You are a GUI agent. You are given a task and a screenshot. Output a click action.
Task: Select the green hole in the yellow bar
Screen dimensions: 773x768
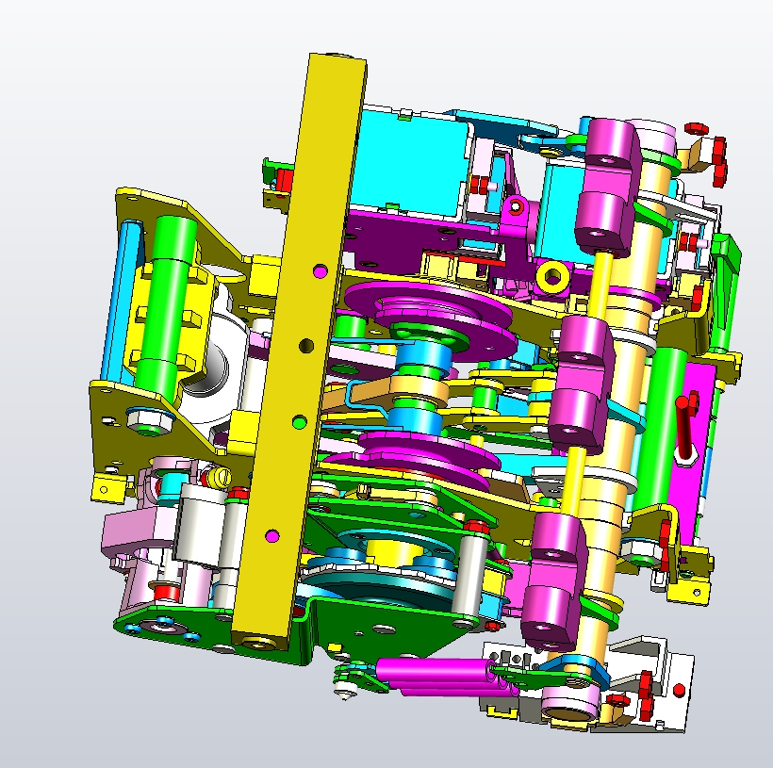pos(299,422)
